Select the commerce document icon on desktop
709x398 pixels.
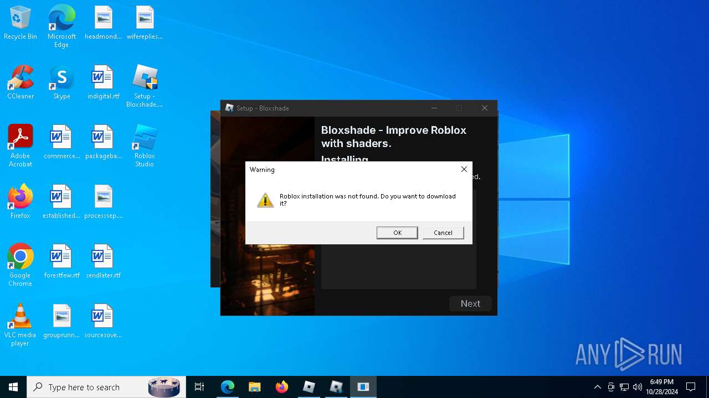pos(61,143)
